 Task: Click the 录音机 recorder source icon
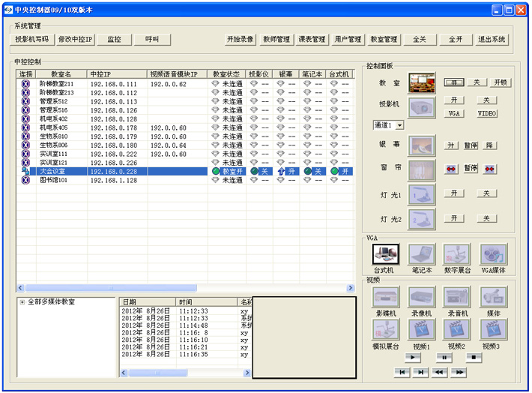click(x=456, y=297)
